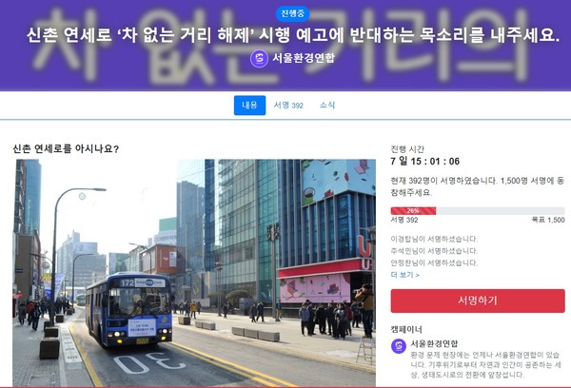This screenshot has width=571, height=388.
Task: Select the 내용 tab
Action: pos(249,106)
